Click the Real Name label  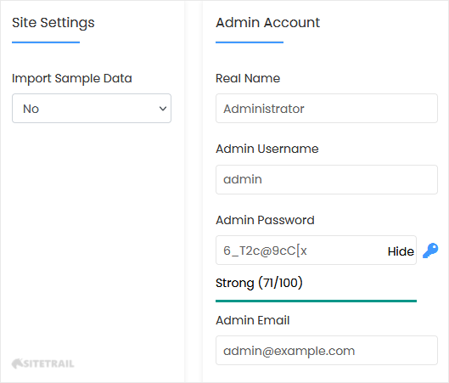click(x=248, y=78)
